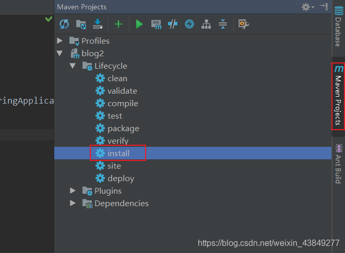This screenshot has width=345, height=253.
Task: Collapse the blog2 project node
Action: (x=60, y=53)
